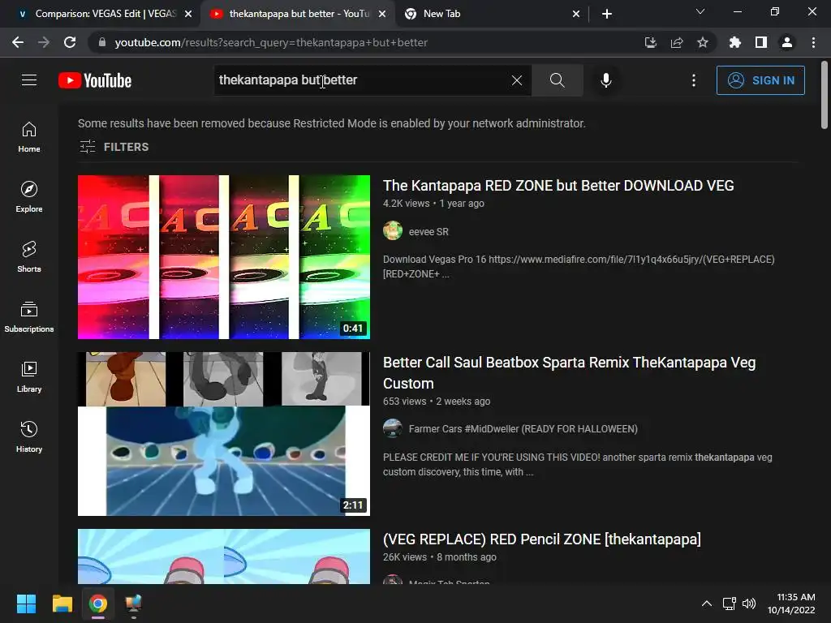Play the RED Pencil ZONE thumbnail
The height and width of the screenshot is (623, 831).
click(224, 556)
